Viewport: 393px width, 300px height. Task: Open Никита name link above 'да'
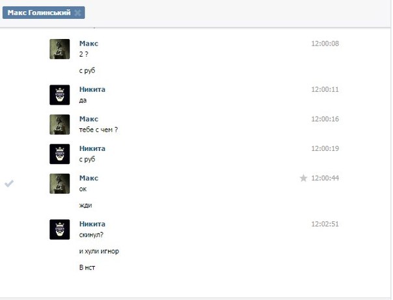[92, 89]
